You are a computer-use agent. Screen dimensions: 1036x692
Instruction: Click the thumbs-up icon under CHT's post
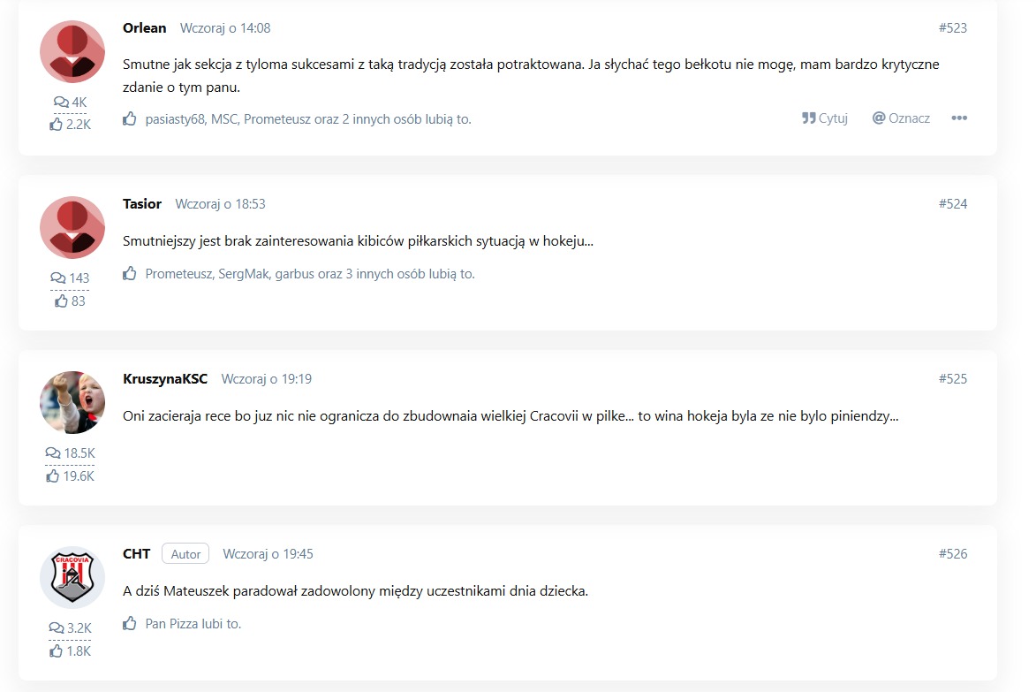tap(130, 623)
